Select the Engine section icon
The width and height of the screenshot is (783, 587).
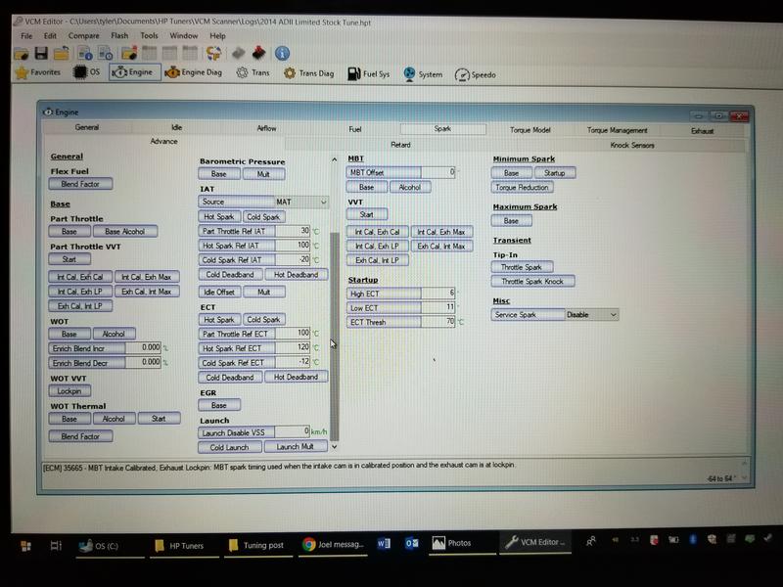[135, 72]
